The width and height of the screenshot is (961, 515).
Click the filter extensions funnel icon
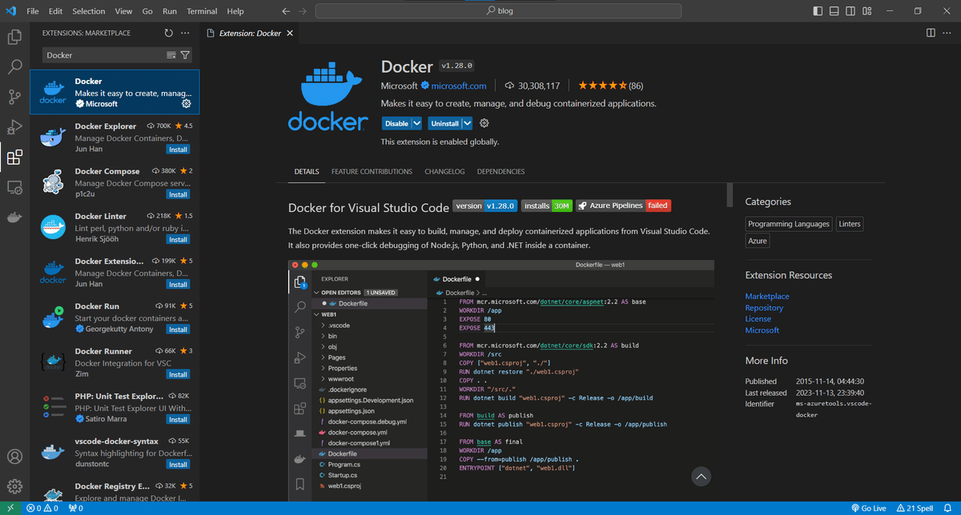[x=186, y=55]
